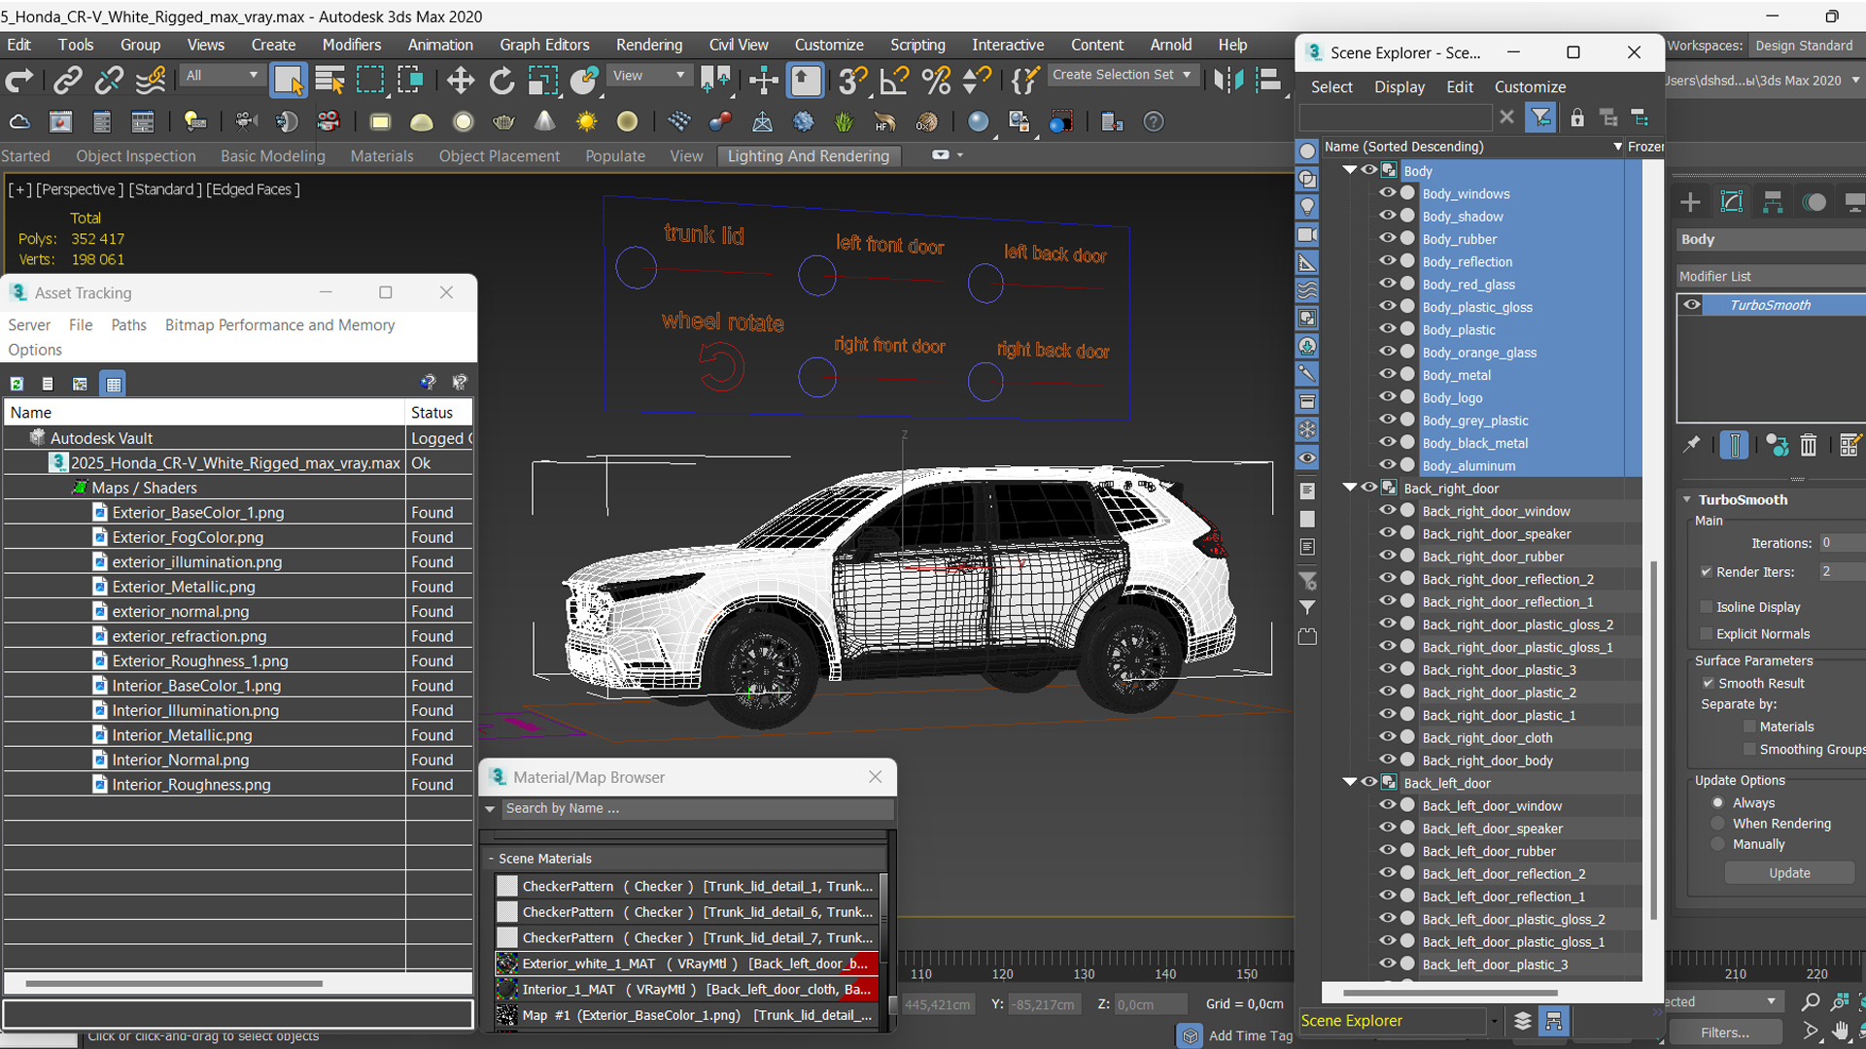Image resolution: width=1866 pixels, height=1049 pixels.
Task: Click the sun light icon
Action: coord(586,121)
